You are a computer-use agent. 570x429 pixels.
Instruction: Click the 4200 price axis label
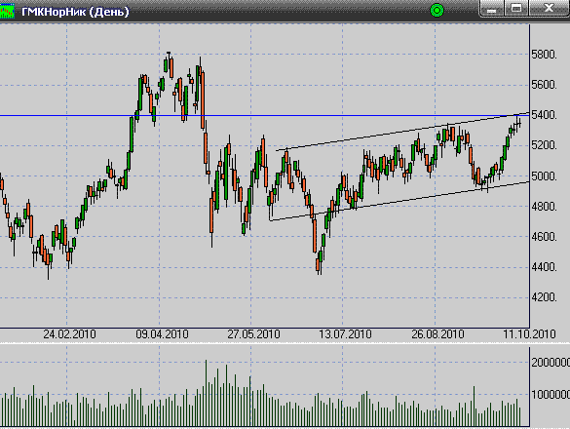[x=544, y=297]
